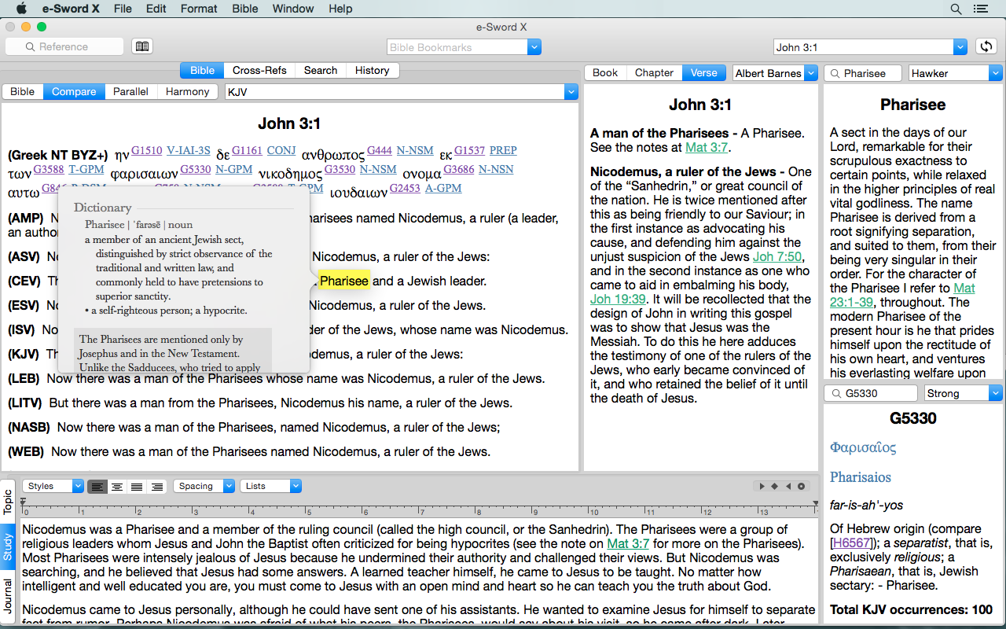Click the Pharisee dictionary search field
The width and height of the screenshot is (1006, 629).
pyautogui.click(x=864, y=73)
